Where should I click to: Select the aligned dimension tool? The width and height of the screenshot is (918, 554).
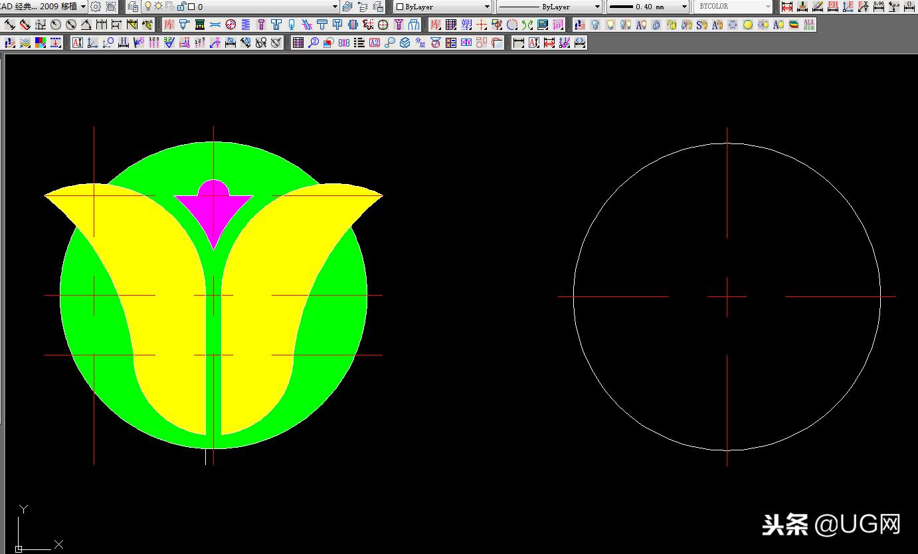(x=25, y=25)
